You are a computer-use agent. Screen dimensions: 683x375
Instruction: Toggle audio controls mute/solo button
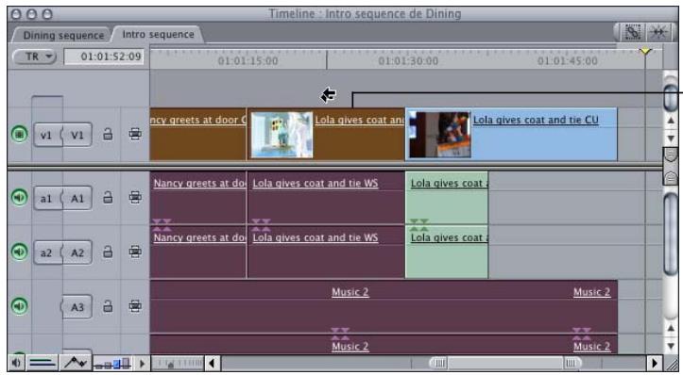pyautogui.click(x=16, y=363)
